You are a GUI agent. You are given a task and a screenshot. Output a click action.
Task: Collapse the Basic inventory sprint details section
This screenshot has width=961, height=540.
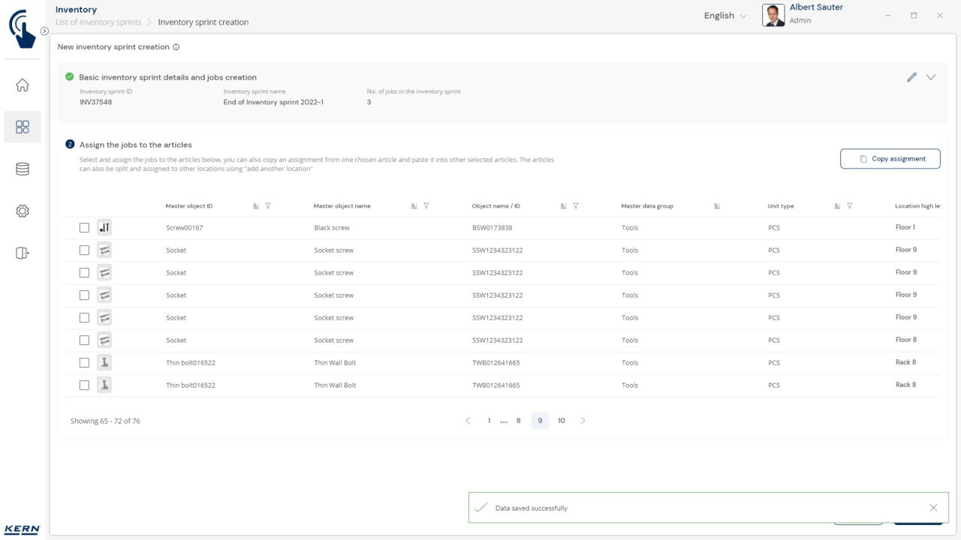click(x=931, y=77)
